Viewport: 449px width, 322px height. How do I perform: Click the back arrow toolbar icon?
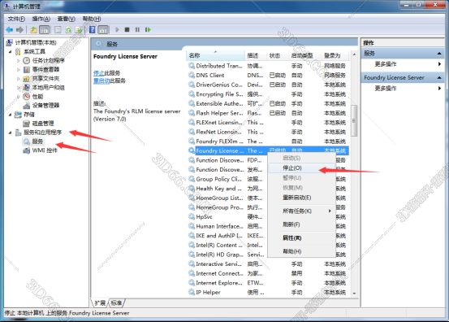[10, 30]
